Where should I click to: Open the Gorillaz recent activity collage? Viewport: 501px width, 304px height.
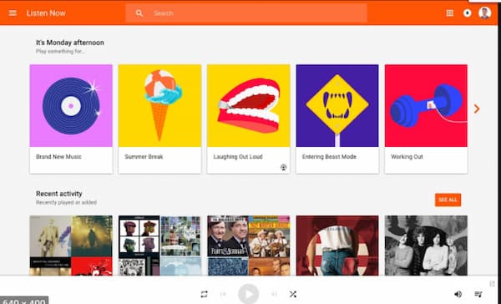point(159,246)
